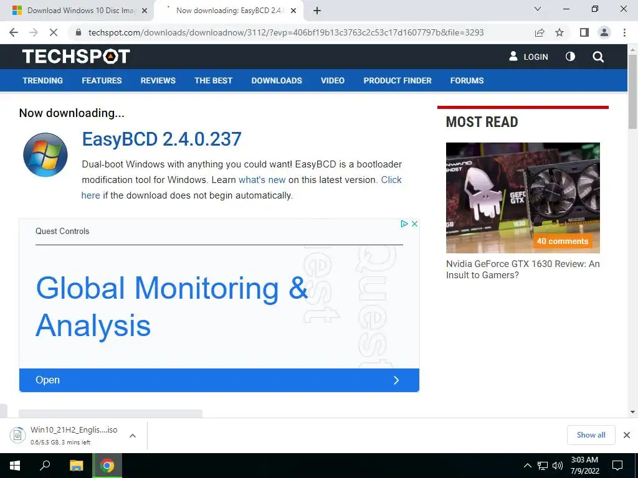
Task: Open the Action Center notifications
Action: (x=617, y=466)
